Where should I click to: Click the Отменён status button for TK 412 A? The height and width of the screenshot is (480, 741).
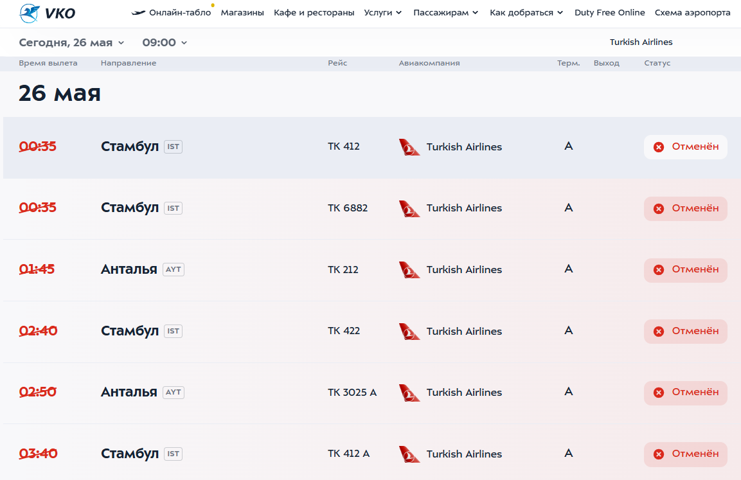click(x=686, y=454)
